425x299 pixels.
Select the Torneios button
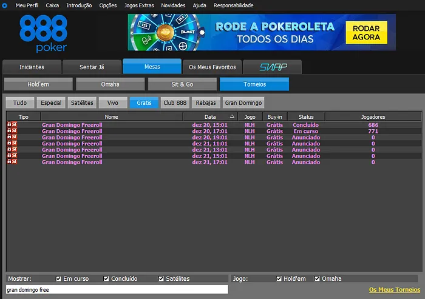point(254,84)
